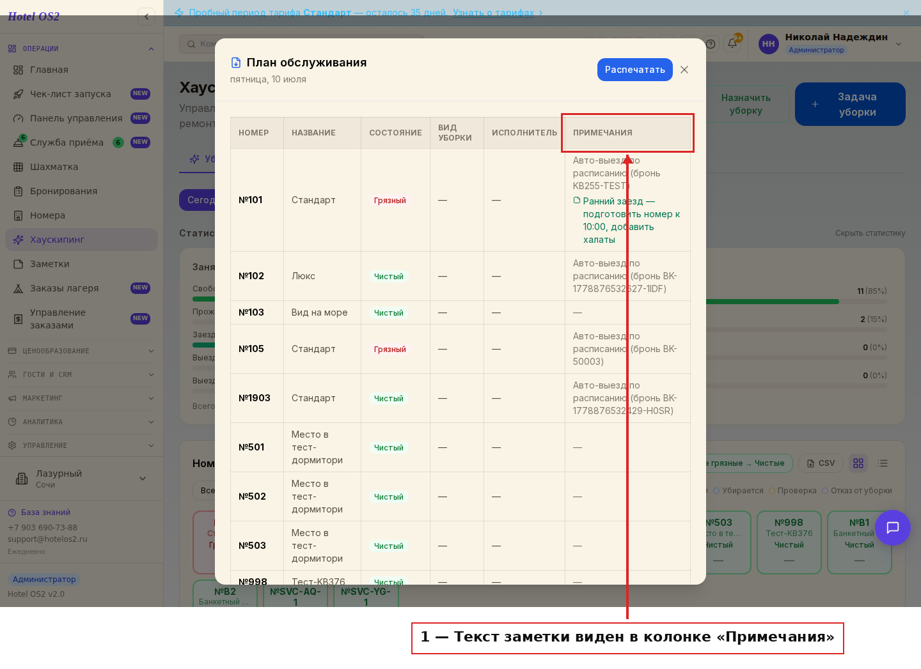The width and height of the screenshot is (921, 669).
Task: Click the НН user avatar
Action: pos(769,43)
